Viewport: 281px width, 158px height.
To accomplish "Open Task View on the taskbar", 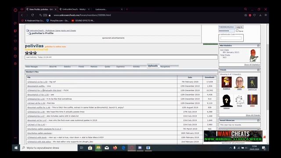I will pyautogui.click(x=82, y=148).
